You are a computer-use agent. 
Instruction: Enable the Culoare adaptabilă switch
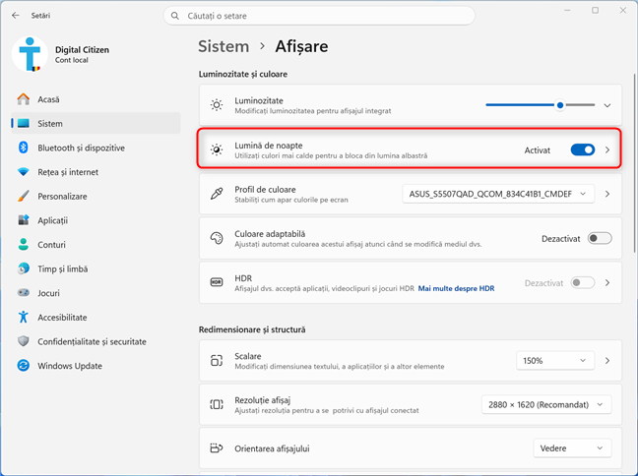[x=600, y=238]
